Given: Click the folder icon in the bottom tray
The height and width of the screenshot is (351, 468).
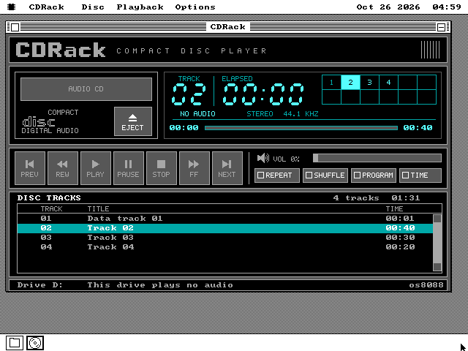Looking at the screenshot, I should pos(15,343).
